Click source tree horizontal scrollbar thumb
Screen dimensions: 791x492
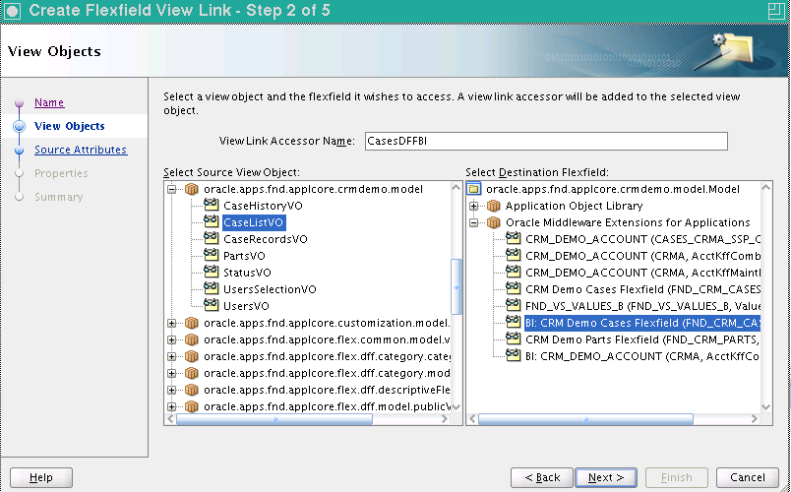(x=274, y=419)
